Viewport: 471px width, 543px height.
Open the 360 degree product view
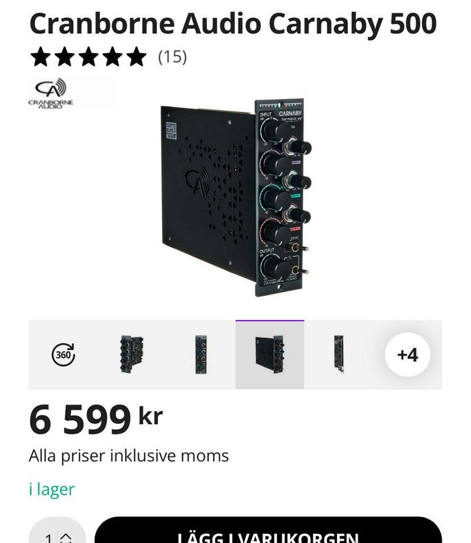click(63, 355)
